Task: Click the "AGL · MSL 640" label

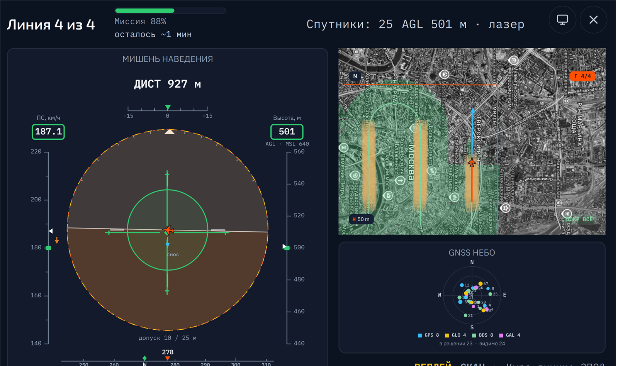Action: point(287,144)
